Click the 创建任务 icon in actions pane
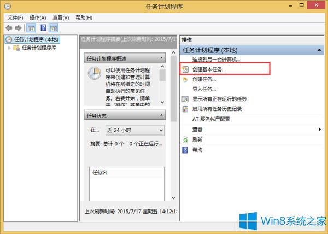 point(185,79)
